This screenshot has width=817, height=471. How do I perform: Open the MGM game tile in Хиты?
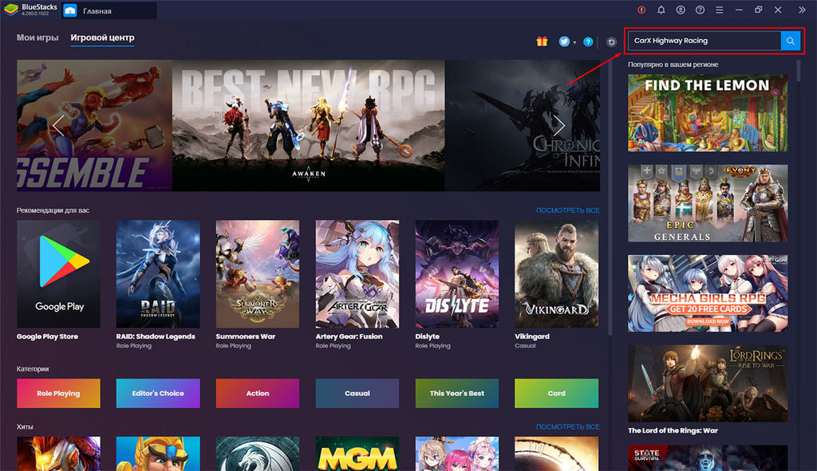pyautogui.click(x=357, y=453)
